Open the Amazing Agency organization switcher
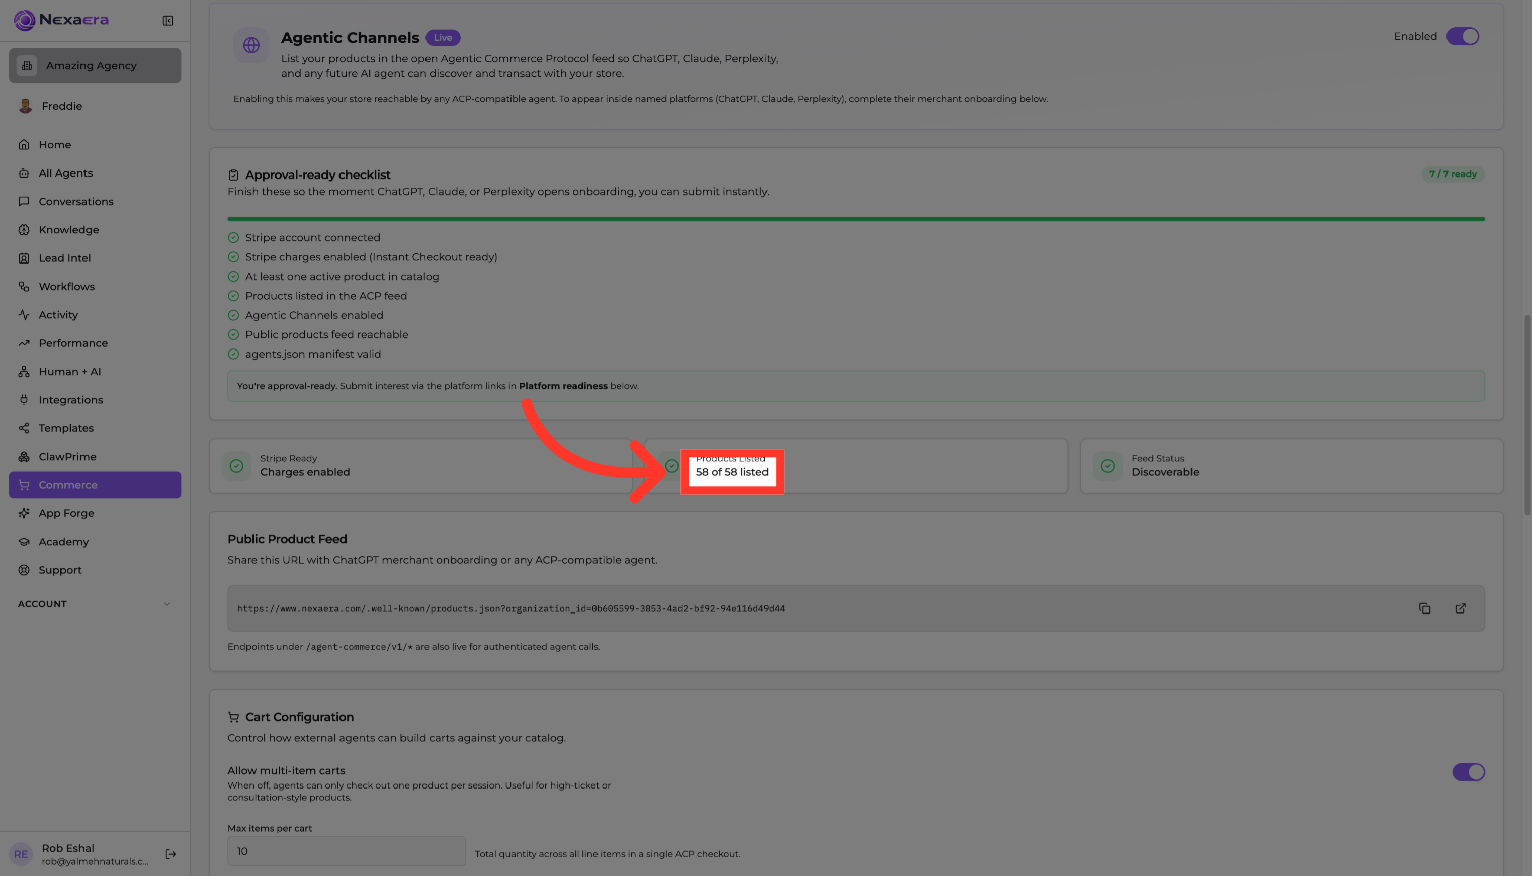 [95, 65]
